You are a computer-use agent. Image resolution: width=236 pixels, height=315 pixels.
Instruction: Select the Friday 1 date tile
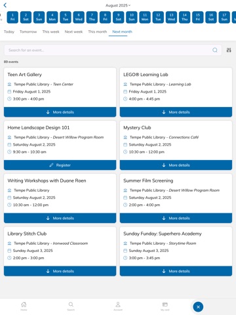pyautogui.click(x=12, y=17)
